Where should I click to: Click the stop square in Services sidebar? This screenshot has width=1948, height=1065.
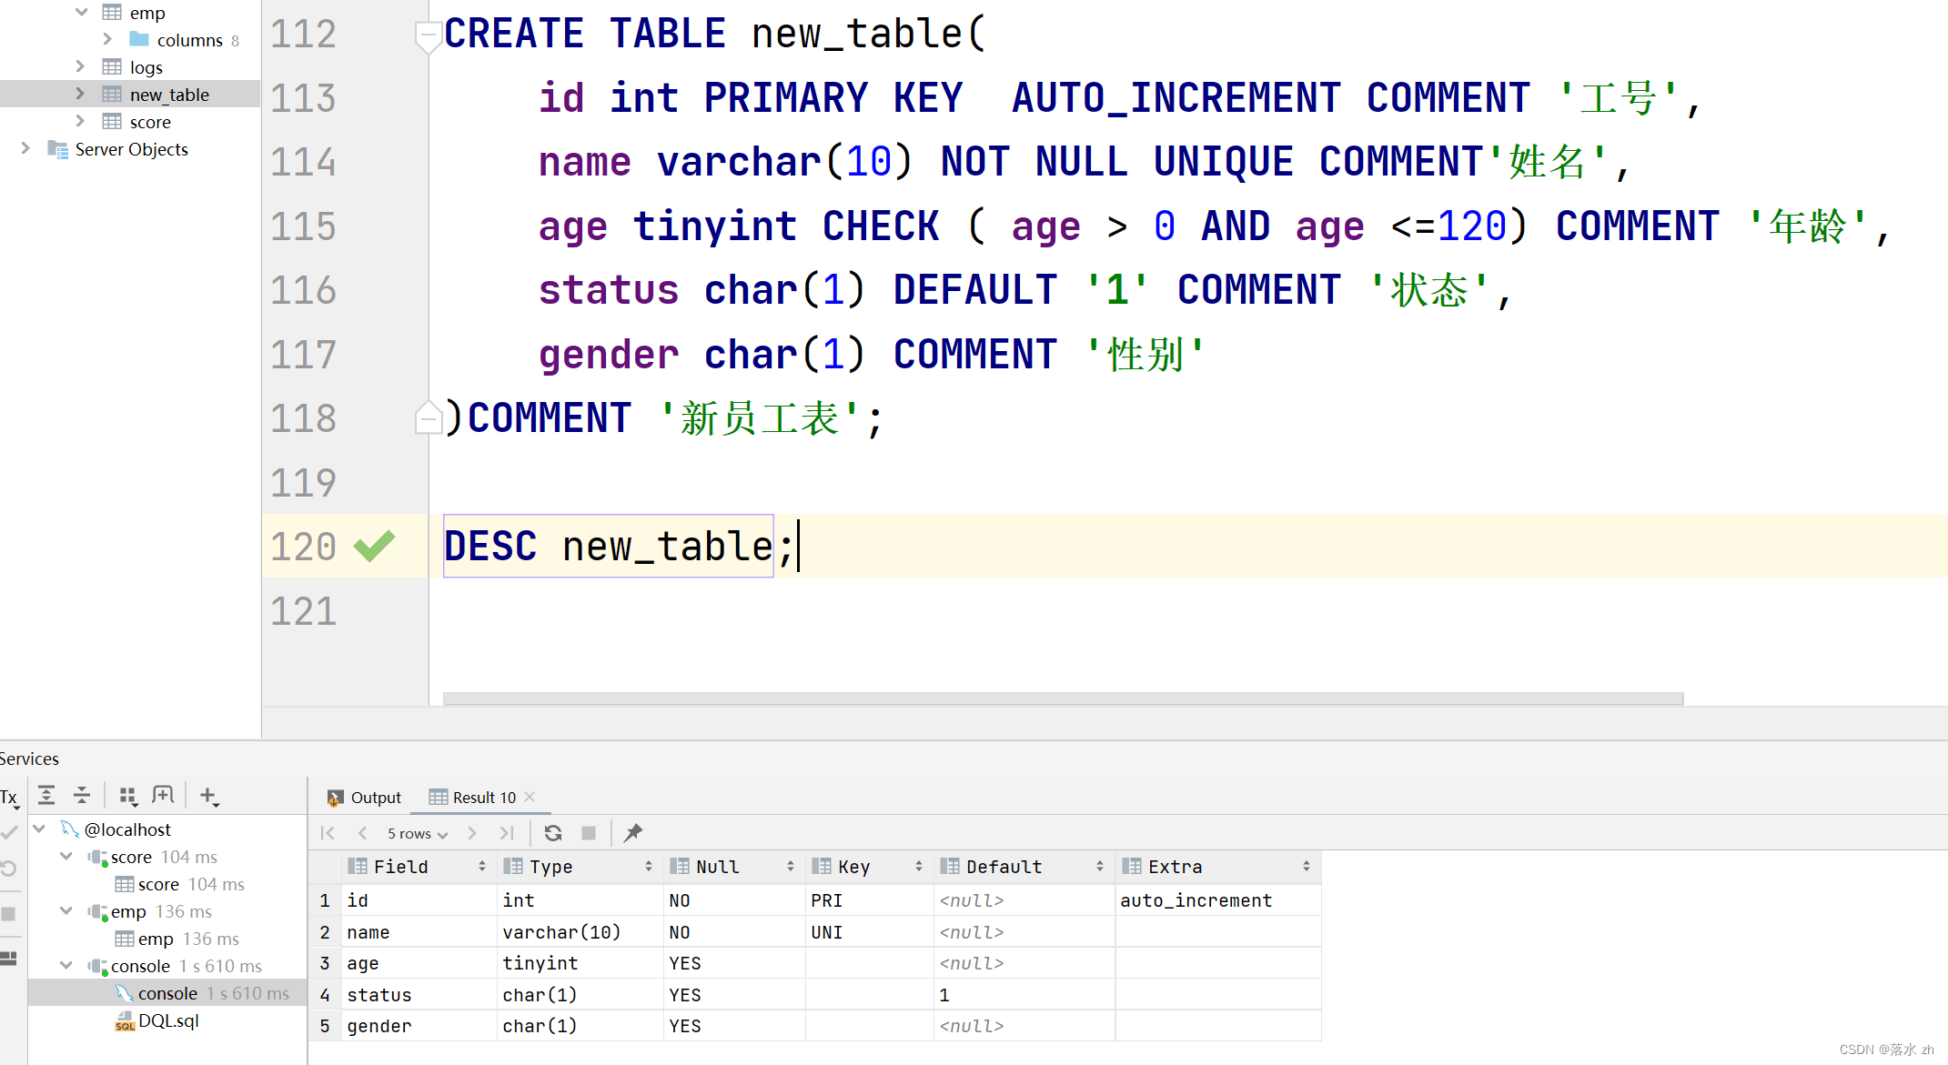click(x=8, y=914)
